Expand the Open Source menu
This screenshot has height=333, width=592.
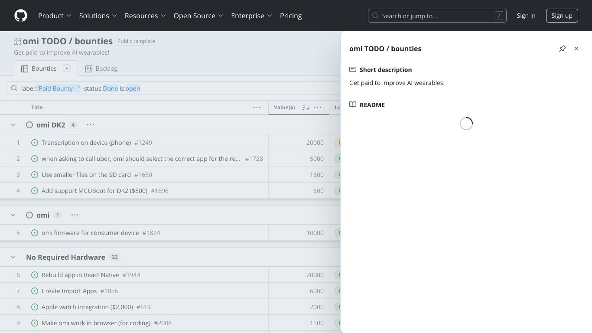[x=198, y=16]
